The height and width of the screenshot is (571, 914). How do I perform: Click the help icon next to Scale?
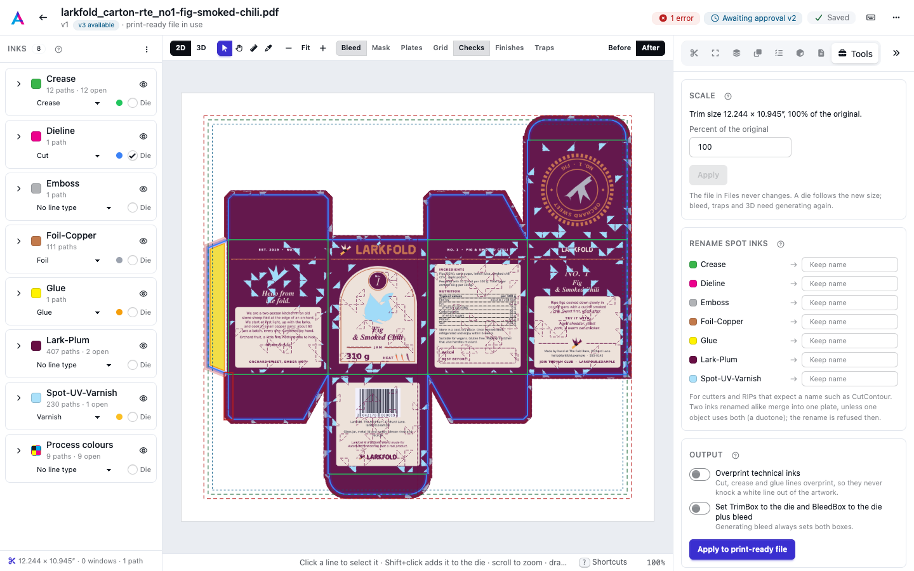pos(728,96)
